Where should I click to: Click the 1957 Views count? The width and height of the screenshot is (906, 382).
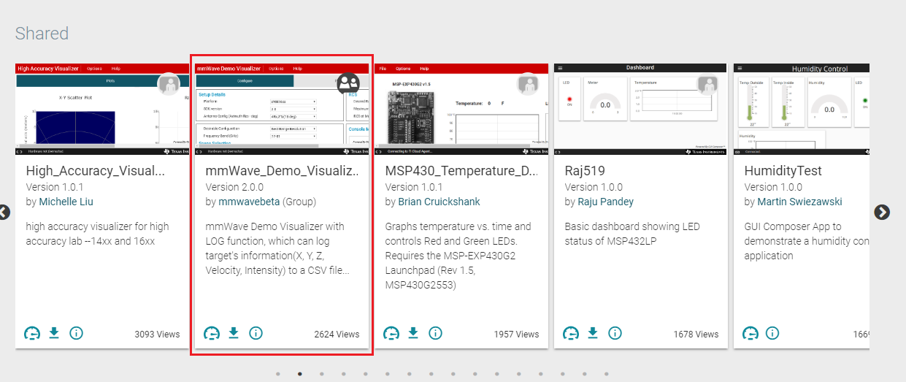point(516,334)
